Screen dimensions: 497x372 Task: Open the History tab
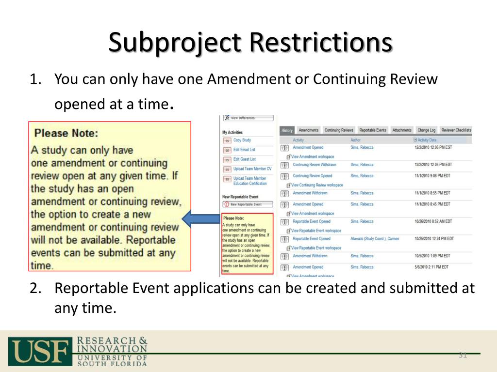pyautogui.click(x=287, y=130)
